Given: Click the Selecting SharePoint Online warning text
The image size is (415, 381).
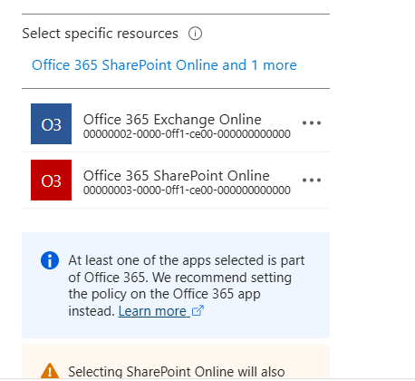Looking at the screenshot, I should pos(177,372).
